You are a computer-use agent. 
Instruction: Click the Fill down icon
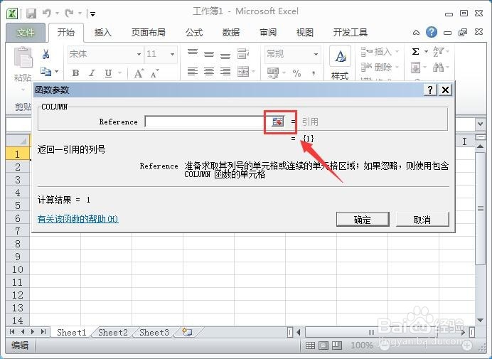pyautogui.click(x=415, y=67)
